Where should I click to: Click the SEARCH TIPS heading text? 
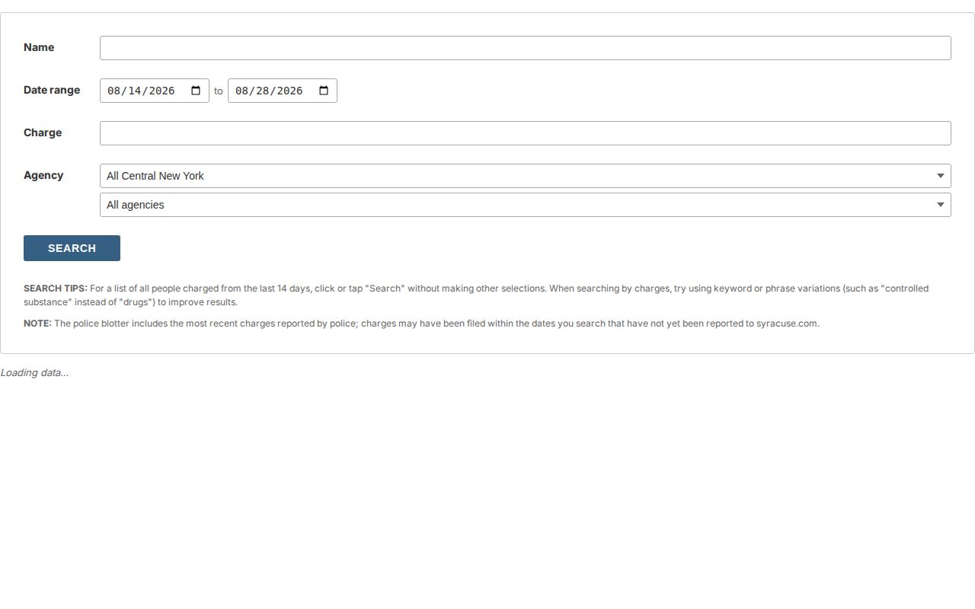[56, 289]
